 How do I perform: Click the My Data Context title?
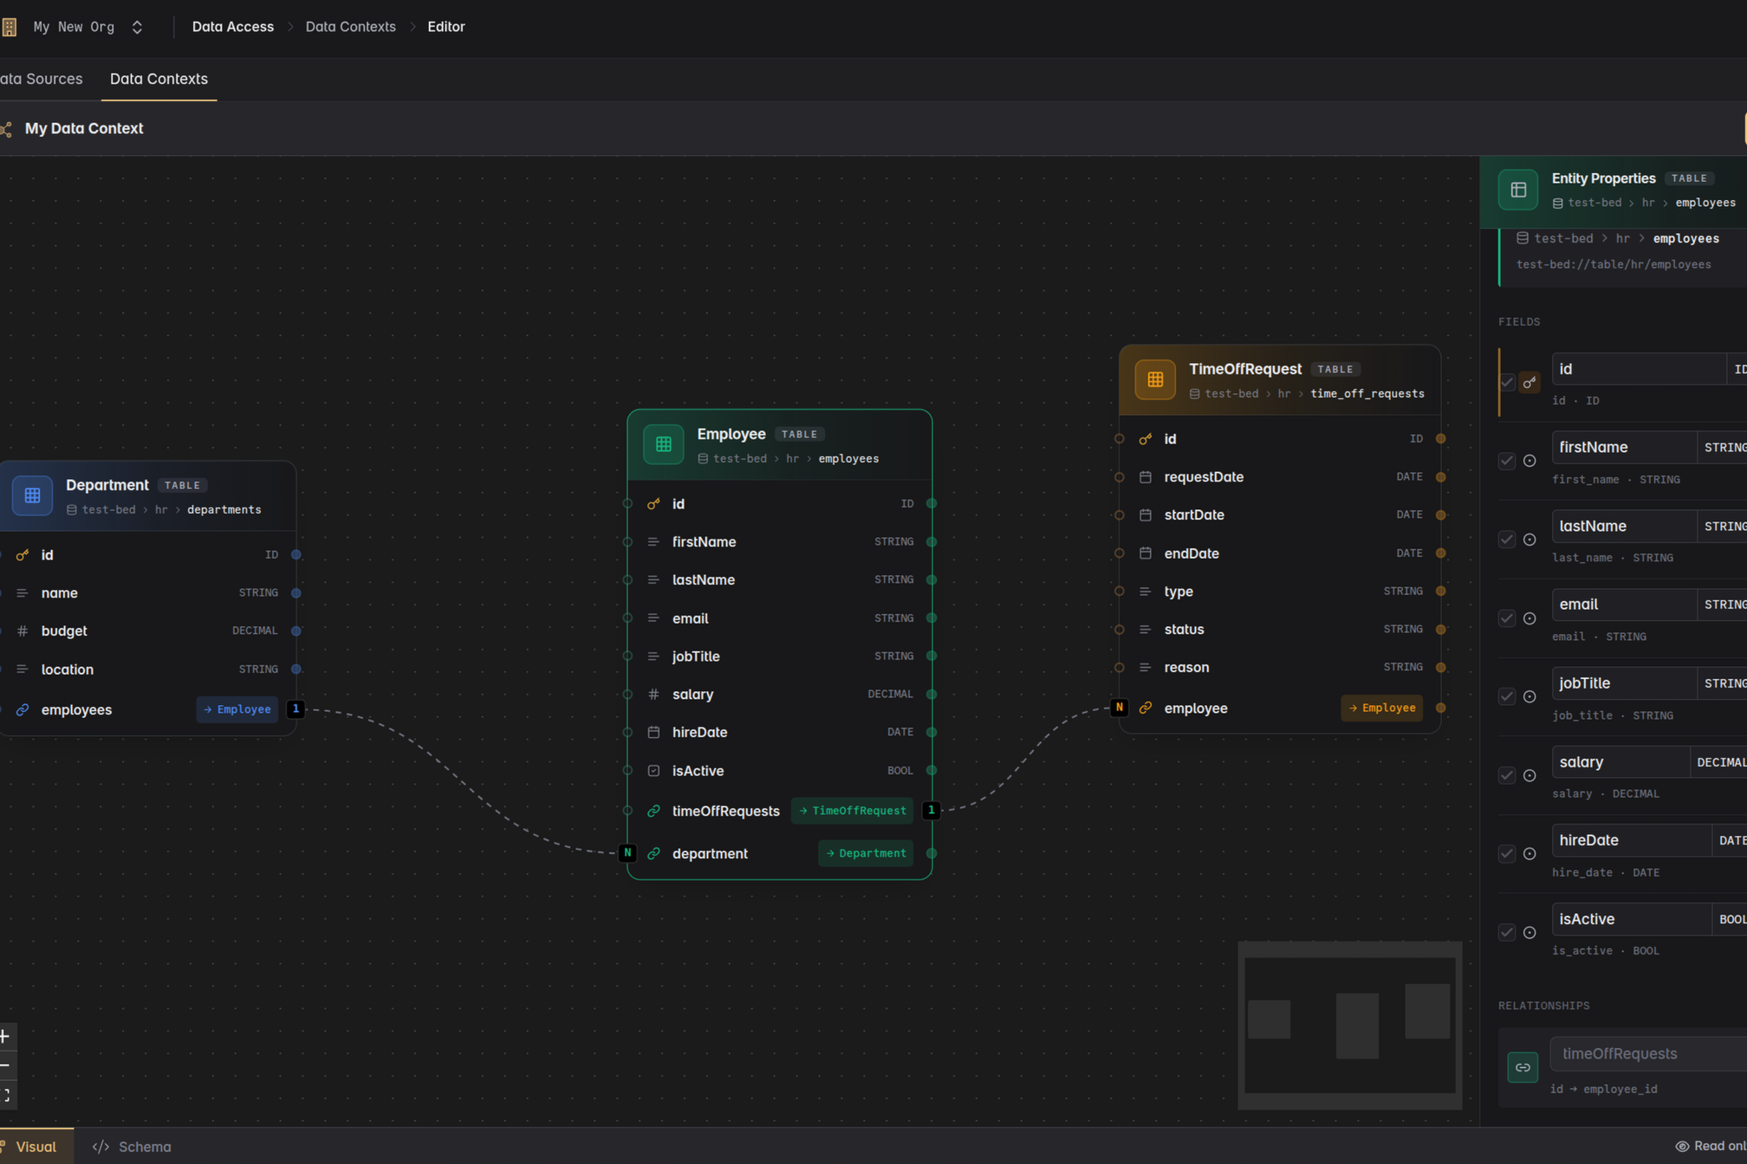84,128
